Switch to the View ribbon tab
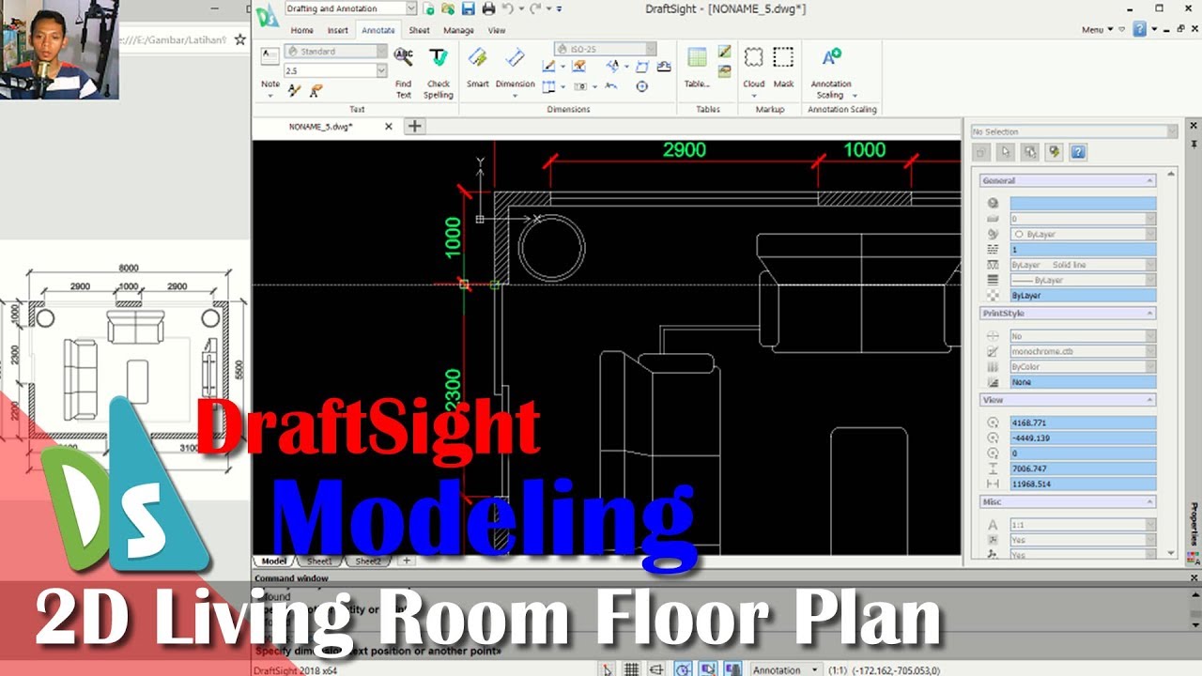The height and width of the screenshot is (676, 1202). click(497, 30)
